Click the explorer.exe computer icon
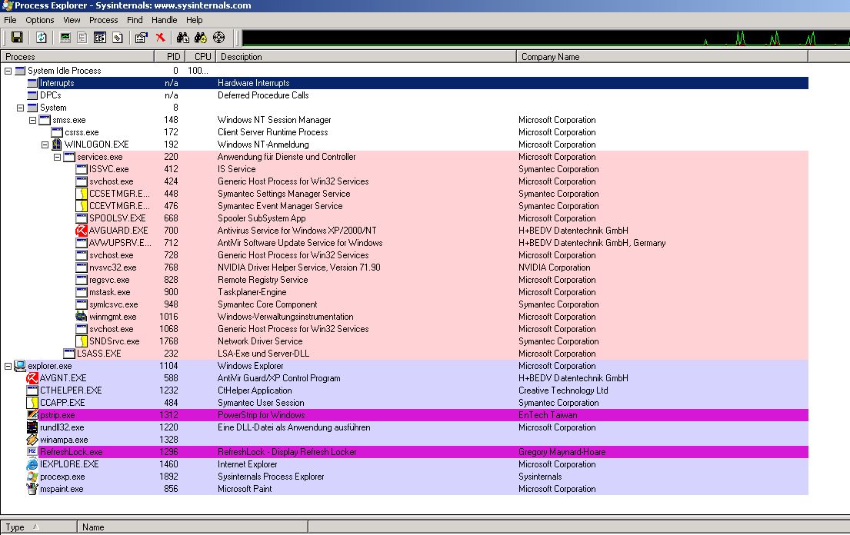 [x=20, y=366]
